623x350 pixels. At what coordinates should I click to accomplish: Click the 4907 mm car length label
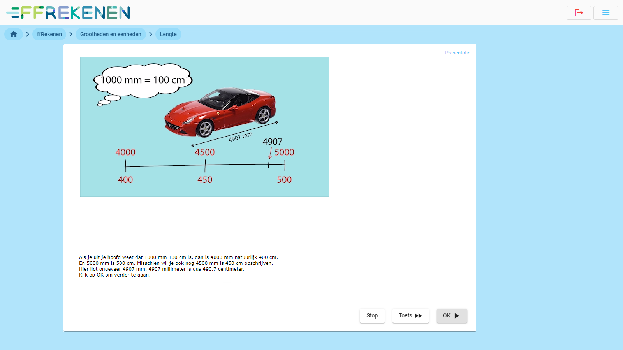[x=241, y=137]
